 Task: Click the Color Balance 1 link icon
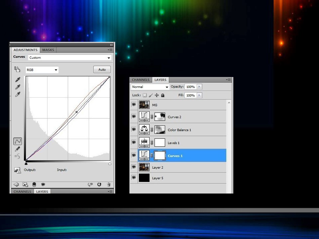(152, 130)
